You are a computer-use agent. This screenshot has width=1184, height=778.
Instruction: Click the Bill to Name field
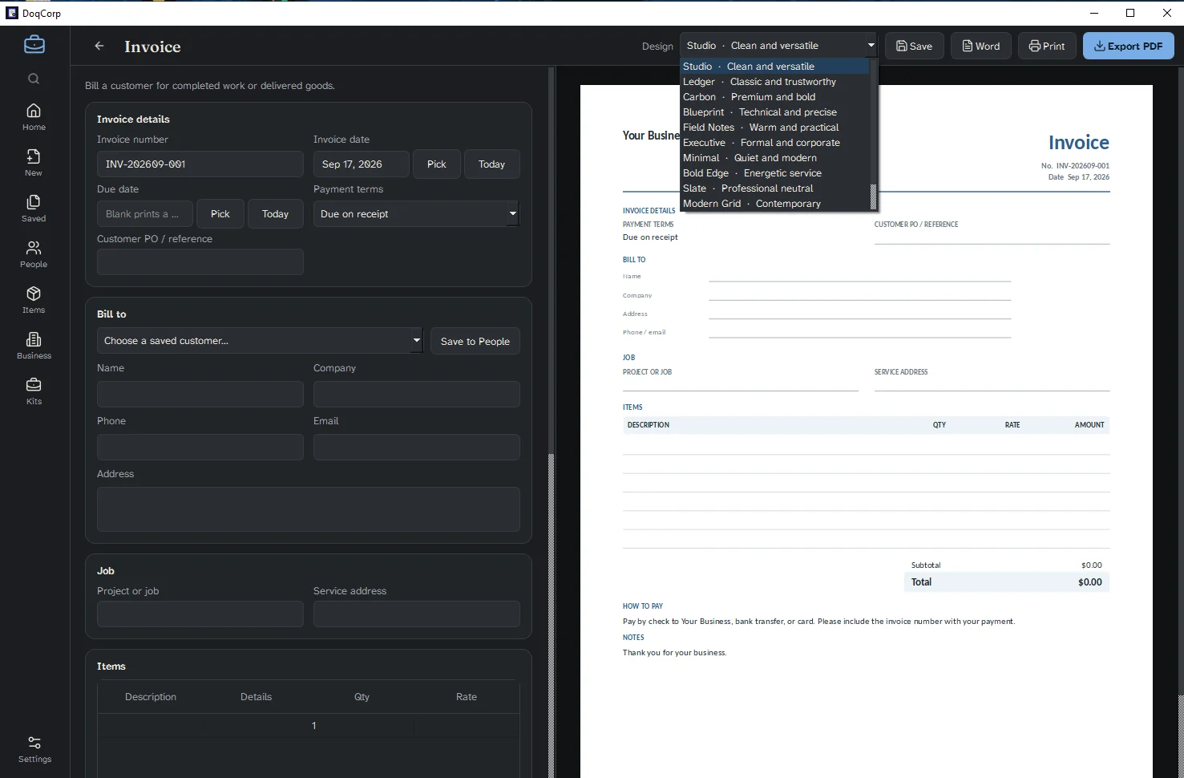click(200, 394)
